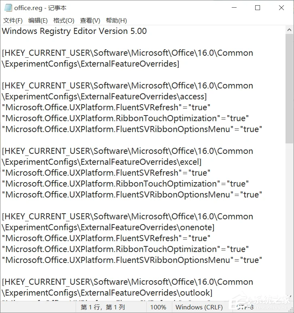294x313 pixels.
Task: Open the 查看(V) menu
Action: click(90, 20)
